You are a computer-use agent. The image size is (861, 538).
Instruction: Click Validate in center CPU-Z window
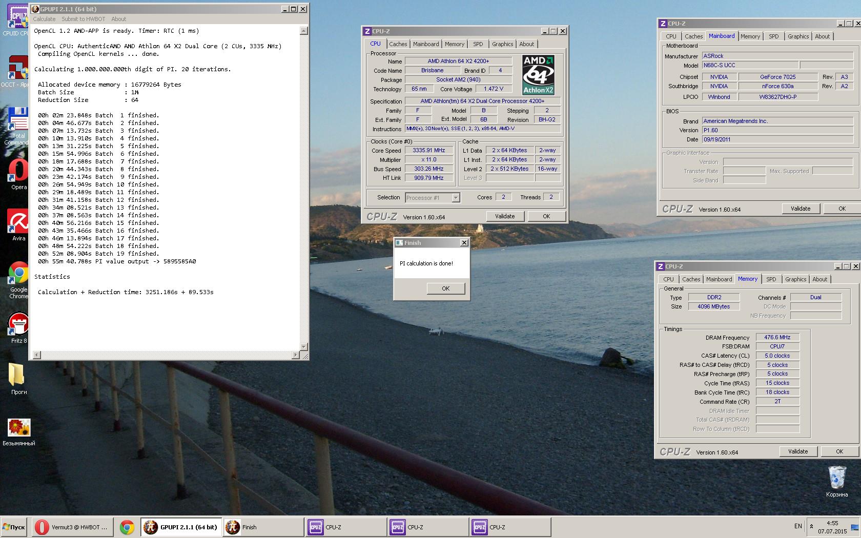[505, 216]
